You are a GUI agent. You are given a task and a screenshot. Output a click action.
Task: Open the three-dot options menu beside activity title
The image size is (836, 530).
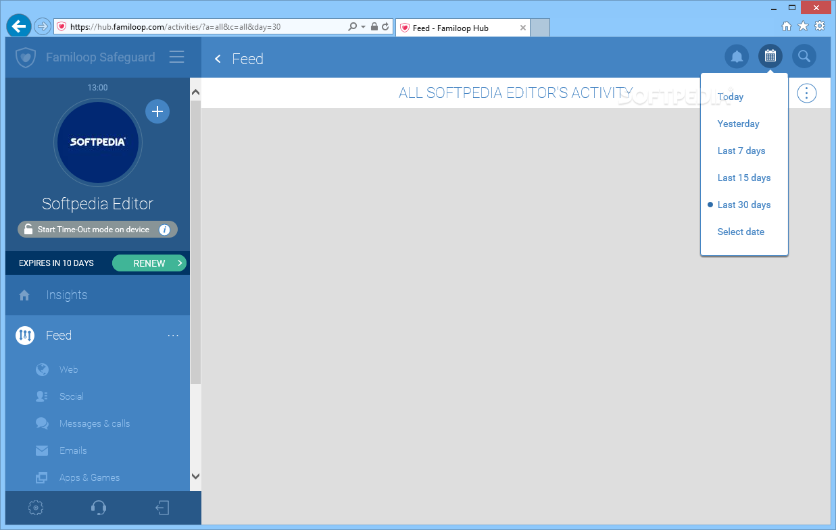[806, 93]
